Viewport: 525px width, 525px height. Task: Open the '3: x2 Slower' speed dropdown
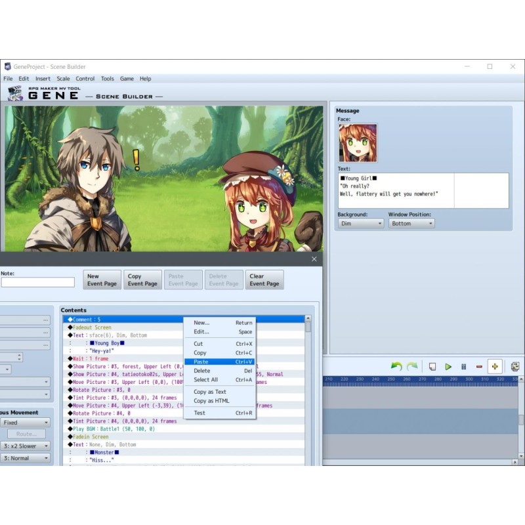click(26, 446)
